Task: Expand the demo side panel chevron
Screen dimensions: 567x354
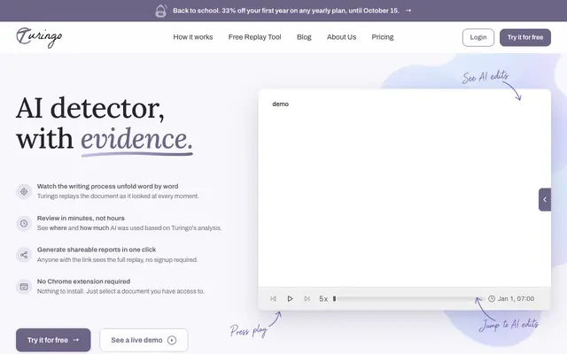Action: [x=545, y=199]
